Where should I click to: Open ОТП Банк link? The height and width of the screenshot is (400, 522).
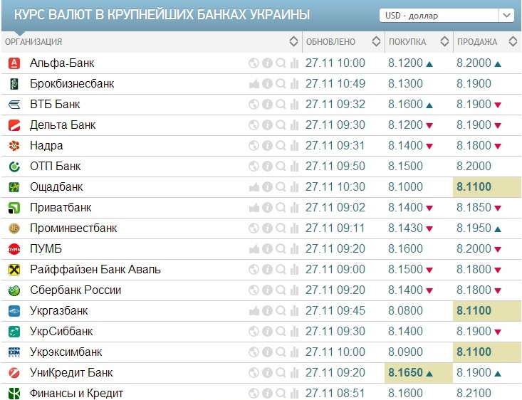pyautogui.click(x=56, y=166)
